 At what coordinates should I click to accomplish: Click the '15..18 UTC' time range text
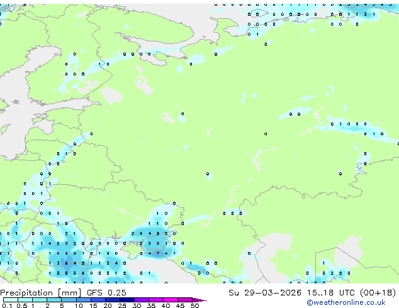(330, 293)
